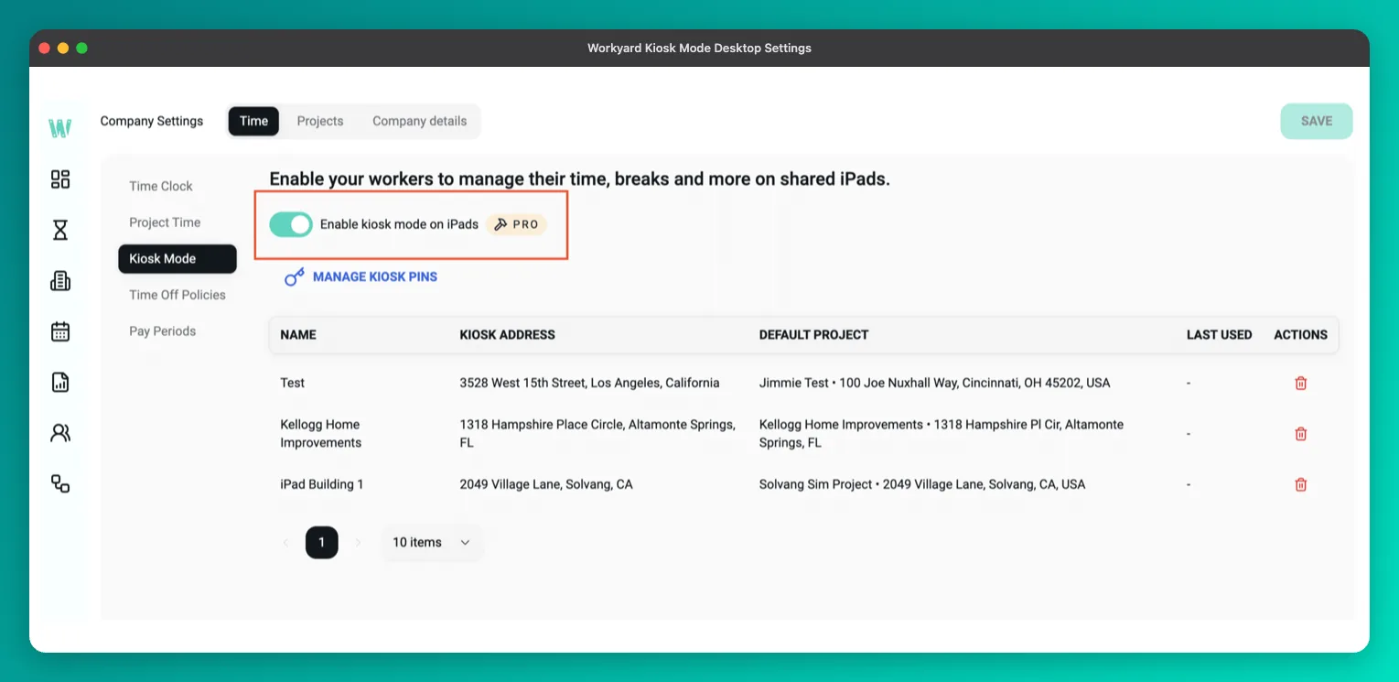Switch to the Time tab
This screenshot has height=682, width=1399.
click(x=253, y=121)
